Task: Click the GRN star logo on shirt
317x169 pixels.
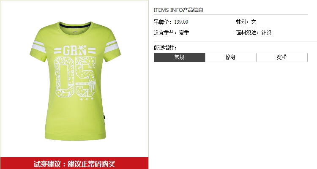Action: pos(75,51)
